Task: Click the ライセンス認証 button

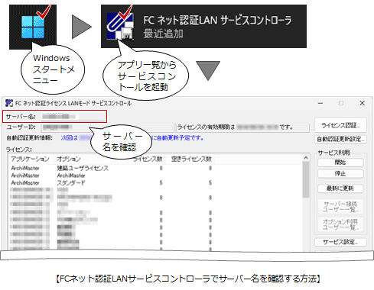Action: pos(340,125)
